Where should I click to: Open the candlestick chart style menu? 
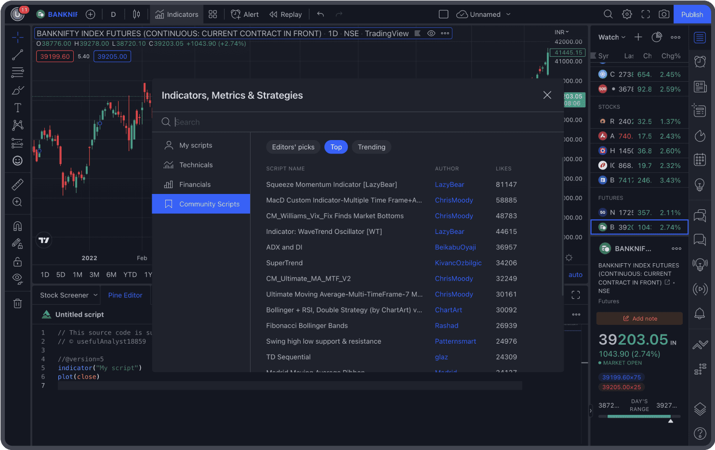pos(136,14)
